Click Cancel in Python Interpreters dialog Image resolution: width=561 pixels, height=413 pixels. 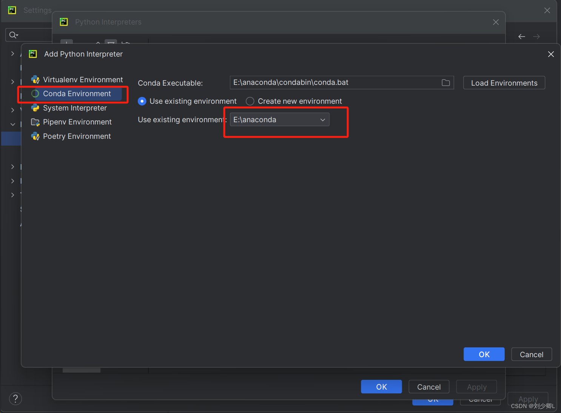pyautogui.click(x=429, y=387)
